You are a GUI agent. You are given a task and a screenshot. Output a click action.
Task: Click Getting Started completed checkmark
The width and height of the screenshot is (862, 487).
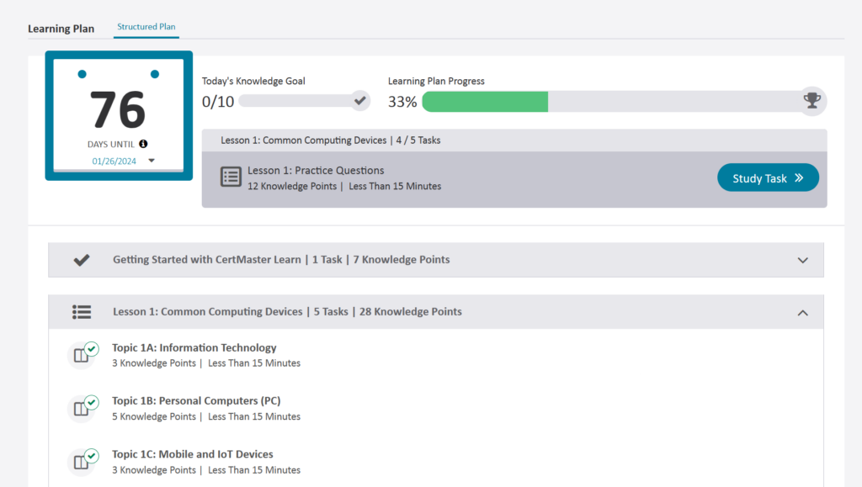pyautogui.click(x=82, y=260)
